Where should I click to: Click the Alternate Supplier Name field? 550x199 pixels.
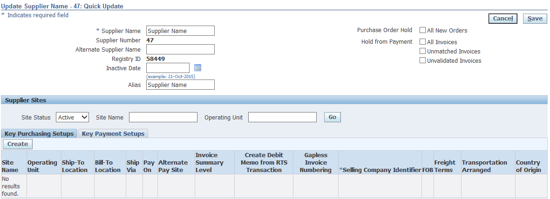(x=180, y=49)
